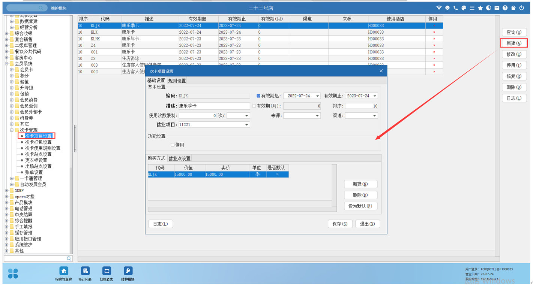Uncheck the 有效期起 checkbox

(x=258, y=96)
